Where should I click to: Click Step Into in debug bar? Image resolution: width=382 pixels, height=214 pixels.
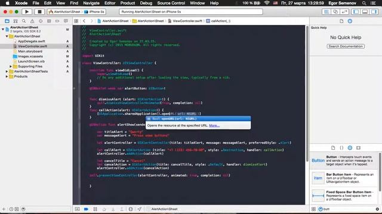113,209
